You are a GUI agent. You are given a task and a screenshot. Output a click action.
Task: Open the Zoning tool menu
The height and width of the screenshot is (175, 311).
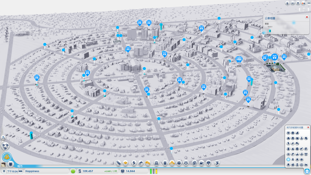pos(125,163)
